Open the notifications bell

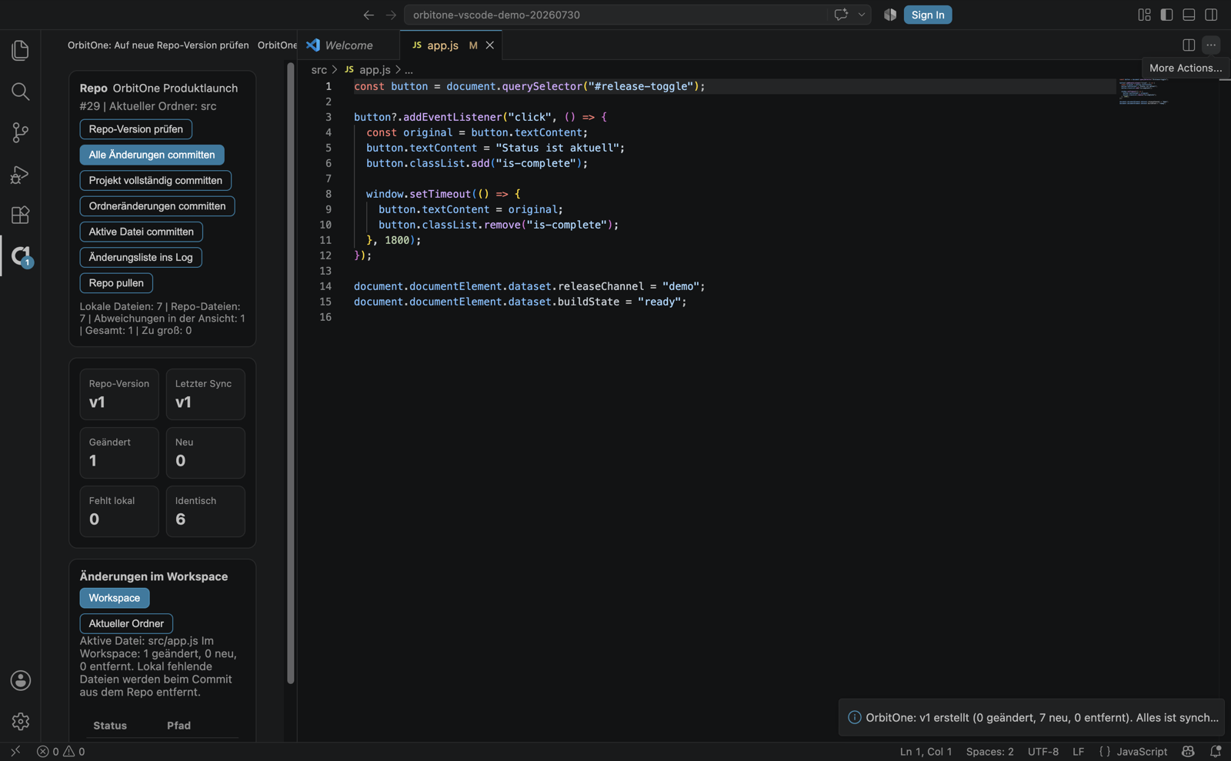tap(1216, 752)
